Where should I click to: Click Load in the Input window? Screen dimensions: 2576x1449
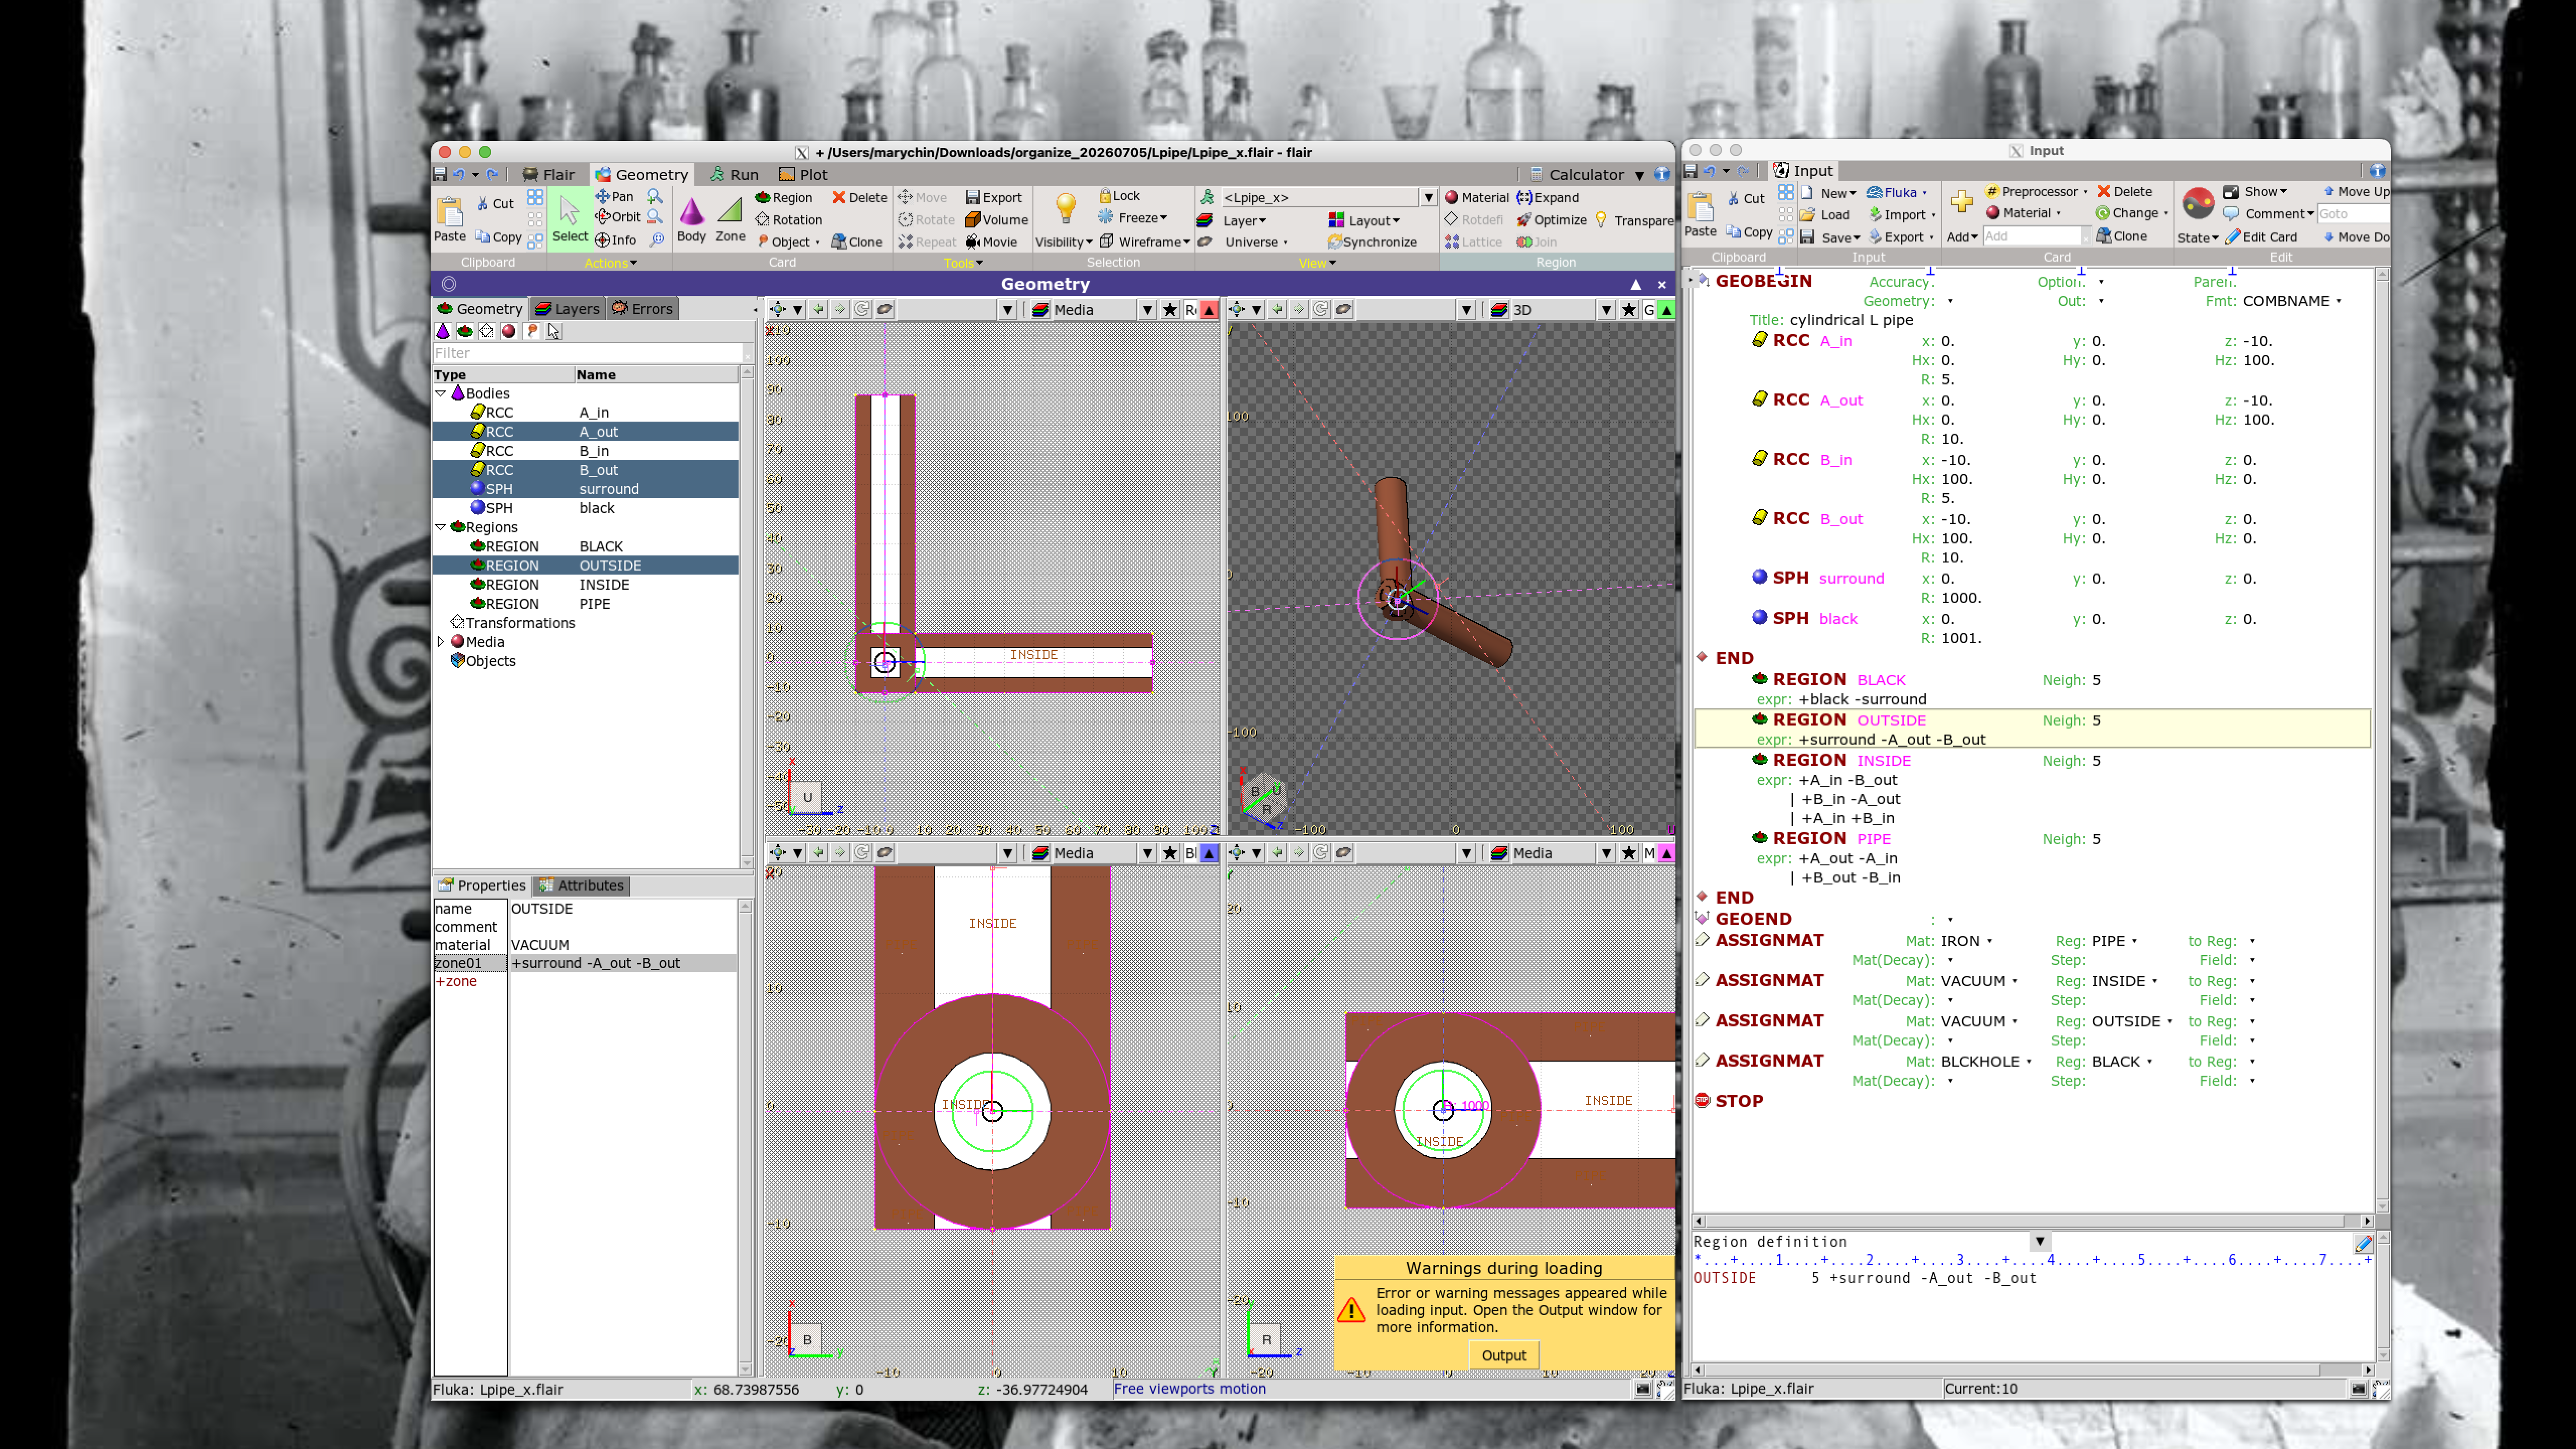coord(1825,215)
